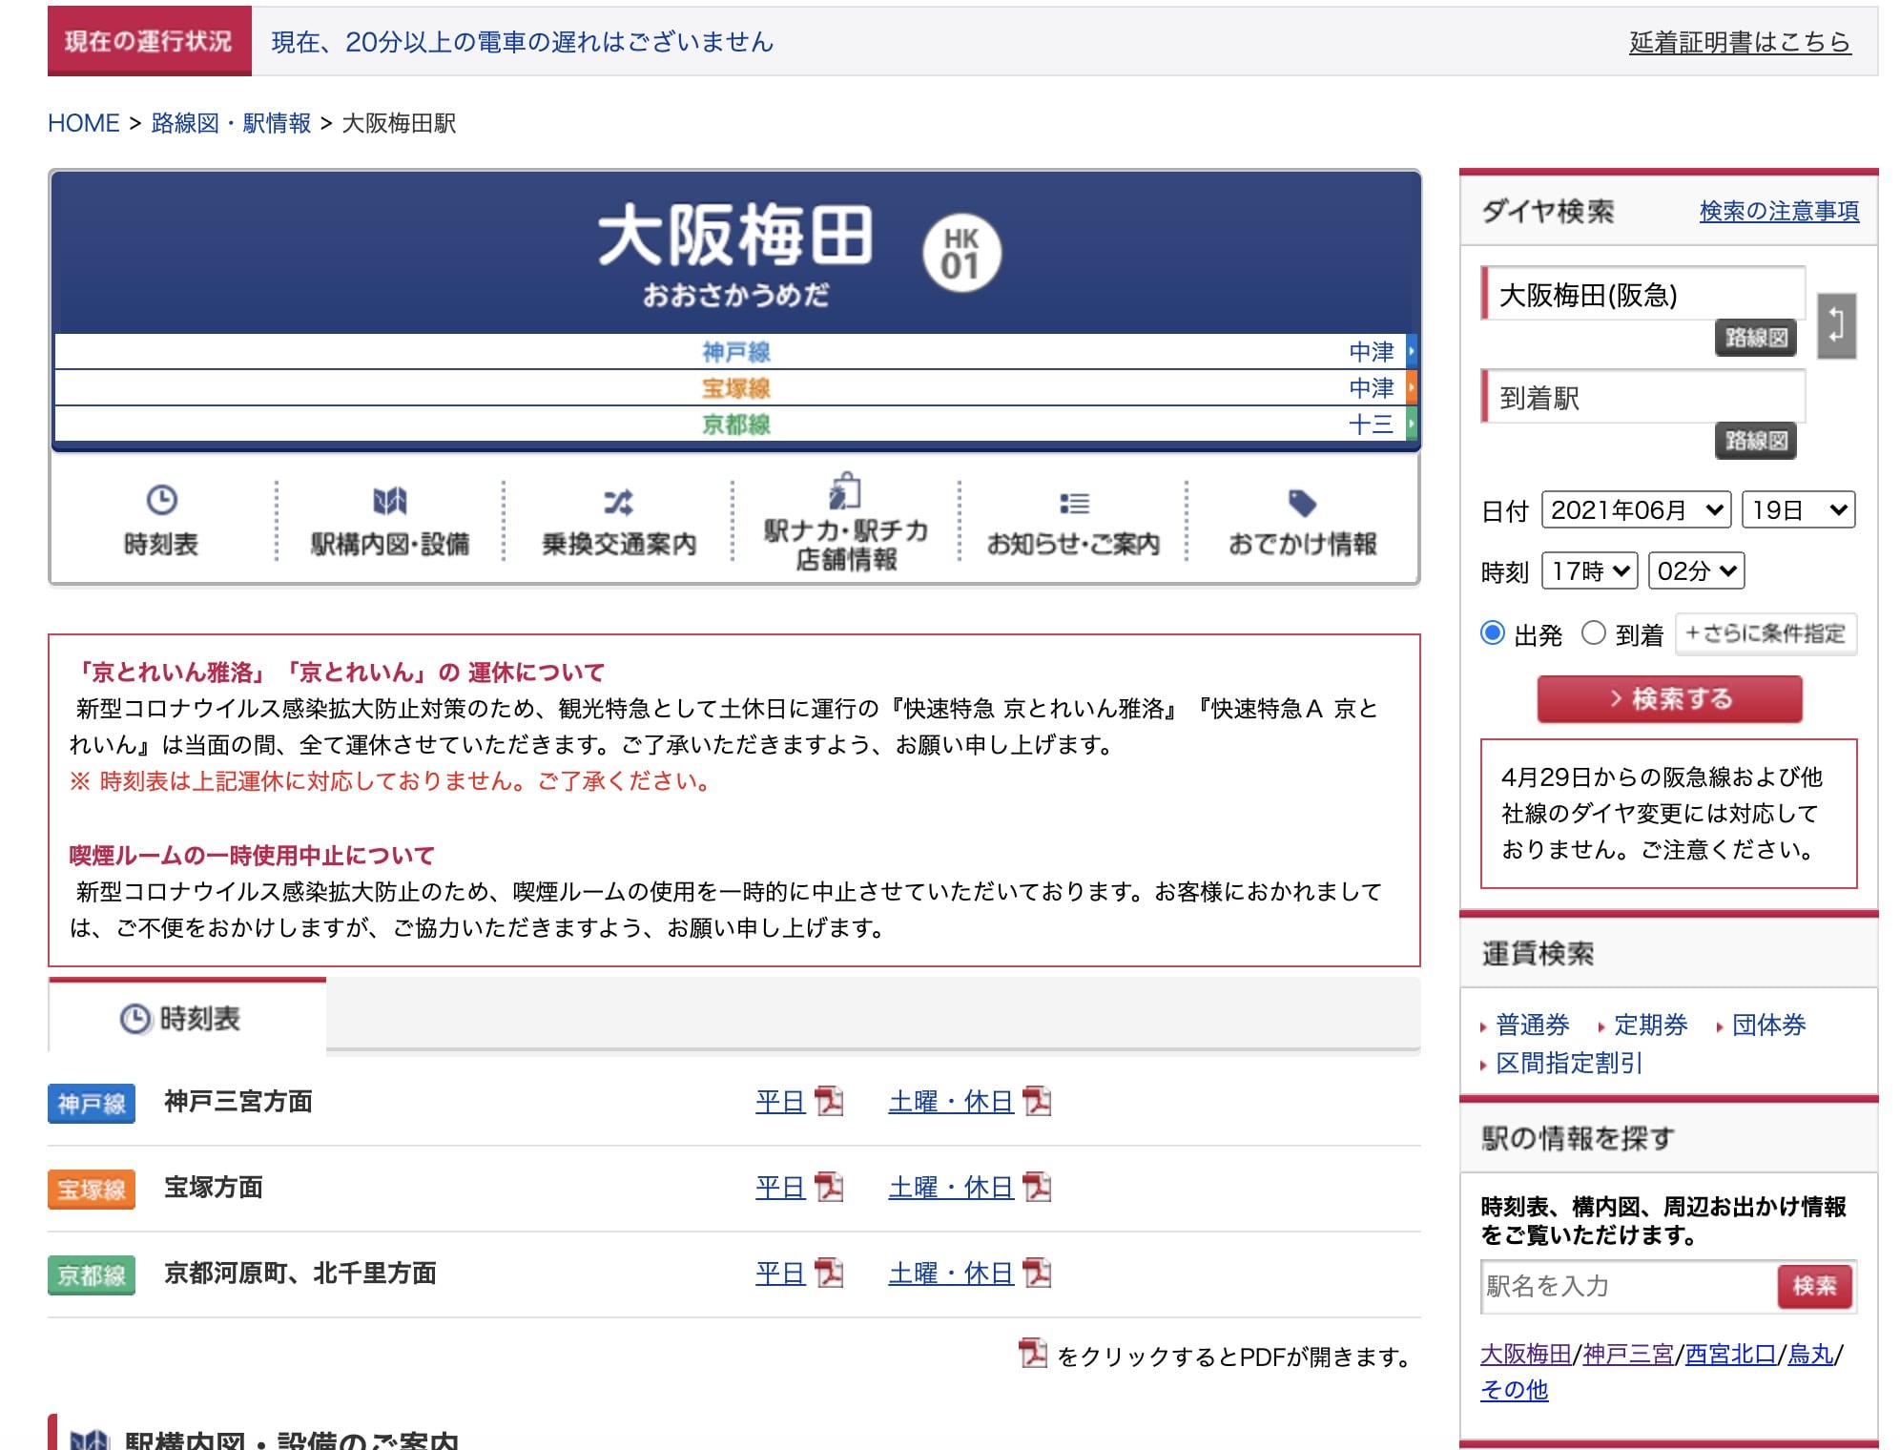Go to 路線図・駅情報 breadcrumb link
1900x1450 pixels.
[x=231, y=123]
